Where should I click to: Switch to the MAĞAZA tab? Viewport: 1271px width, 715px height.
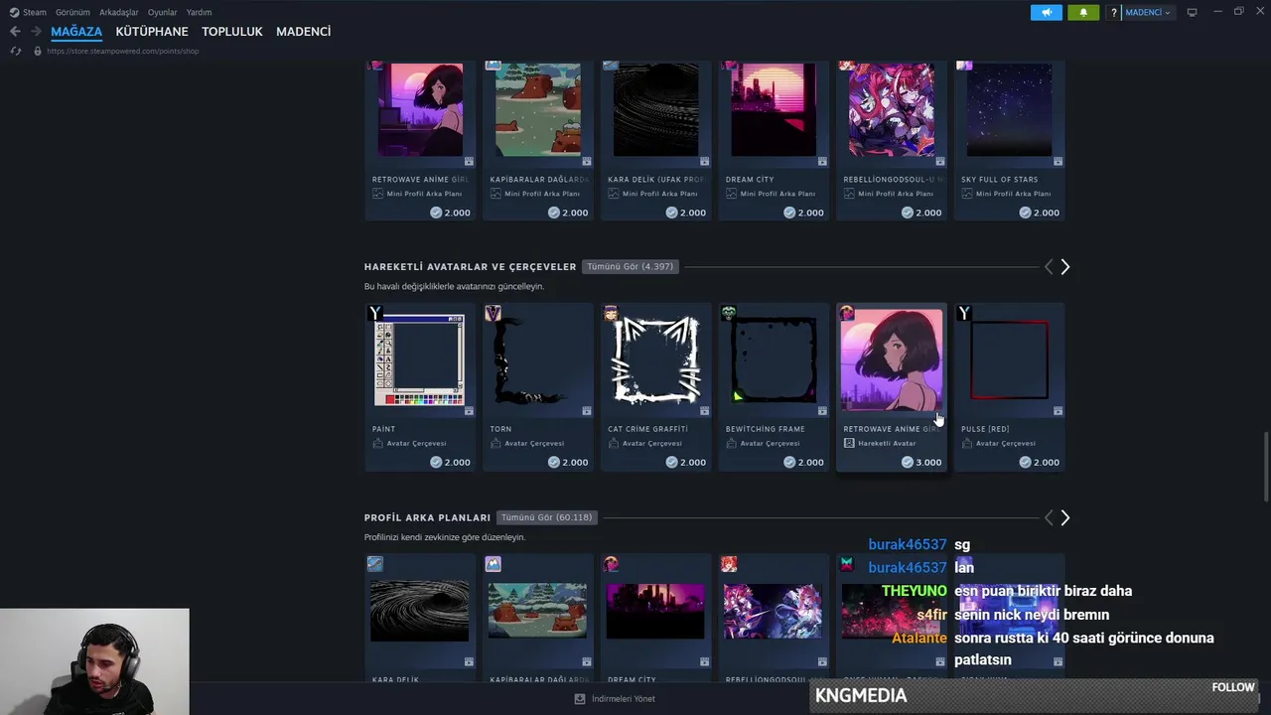pos(76,32)
